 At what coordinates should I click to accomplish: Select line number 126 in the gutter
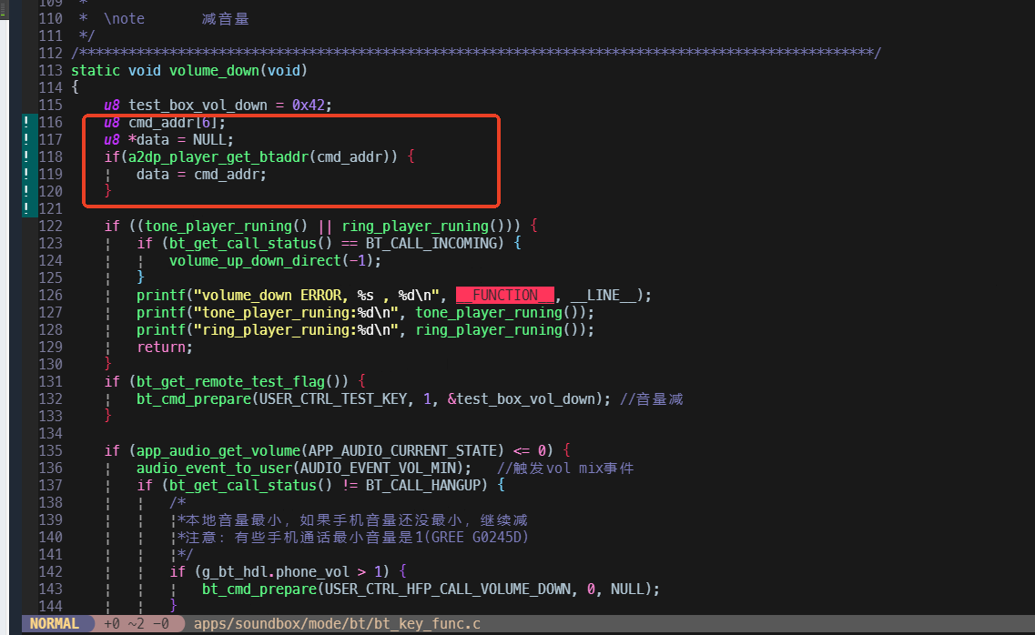[51, 295]
